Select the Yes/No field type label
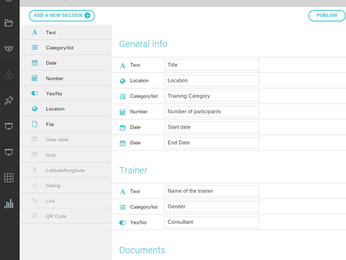 pyautogui.click(x=54, y=94)
